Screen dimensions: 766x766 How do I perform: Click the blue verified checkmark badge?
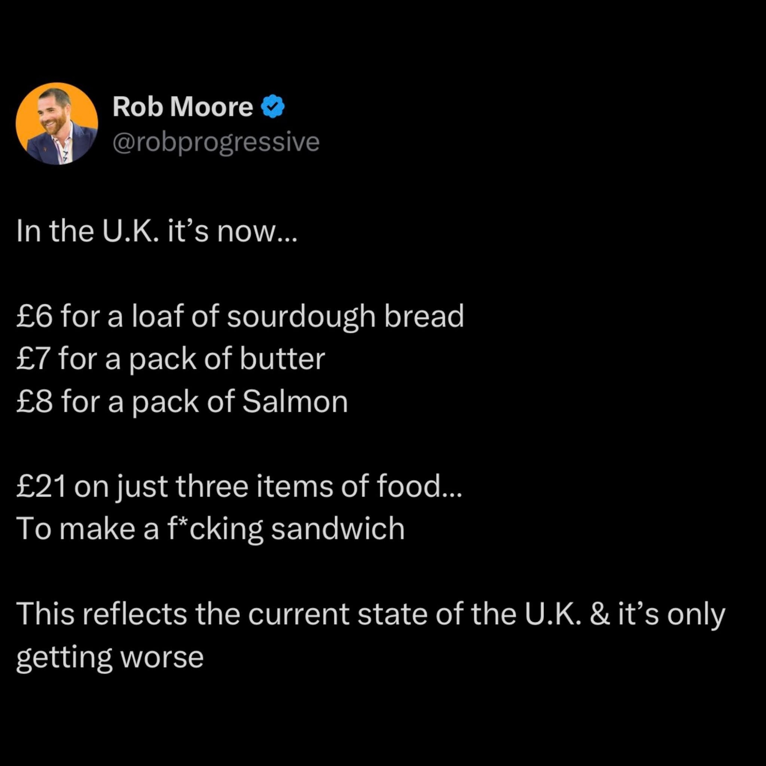pyautogui.click(x=273, y=106)
